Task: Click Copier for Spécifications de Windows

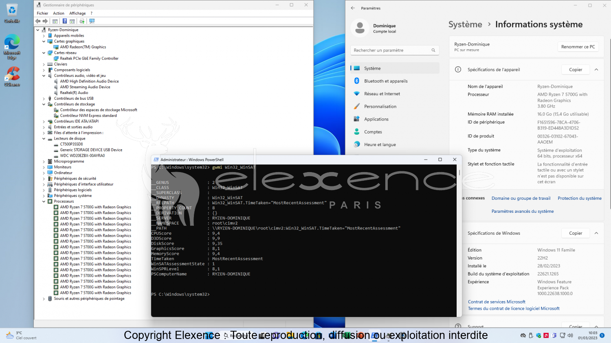Action: (576, 233)
